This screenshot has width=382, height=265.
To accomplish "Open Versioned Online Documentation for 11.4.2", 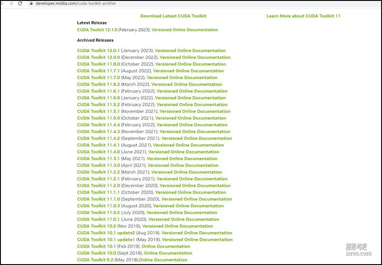I will pyautogui.click(x=196, y=138).
